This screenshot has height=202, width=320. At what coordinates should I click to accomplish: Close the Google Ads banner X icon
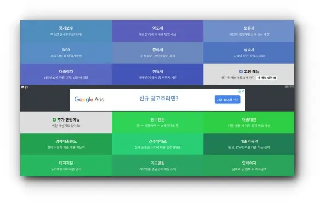coord(243,91)
